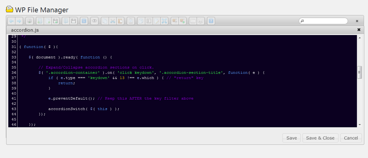Click the back arrow in toolbar

(x=11, y=21)
